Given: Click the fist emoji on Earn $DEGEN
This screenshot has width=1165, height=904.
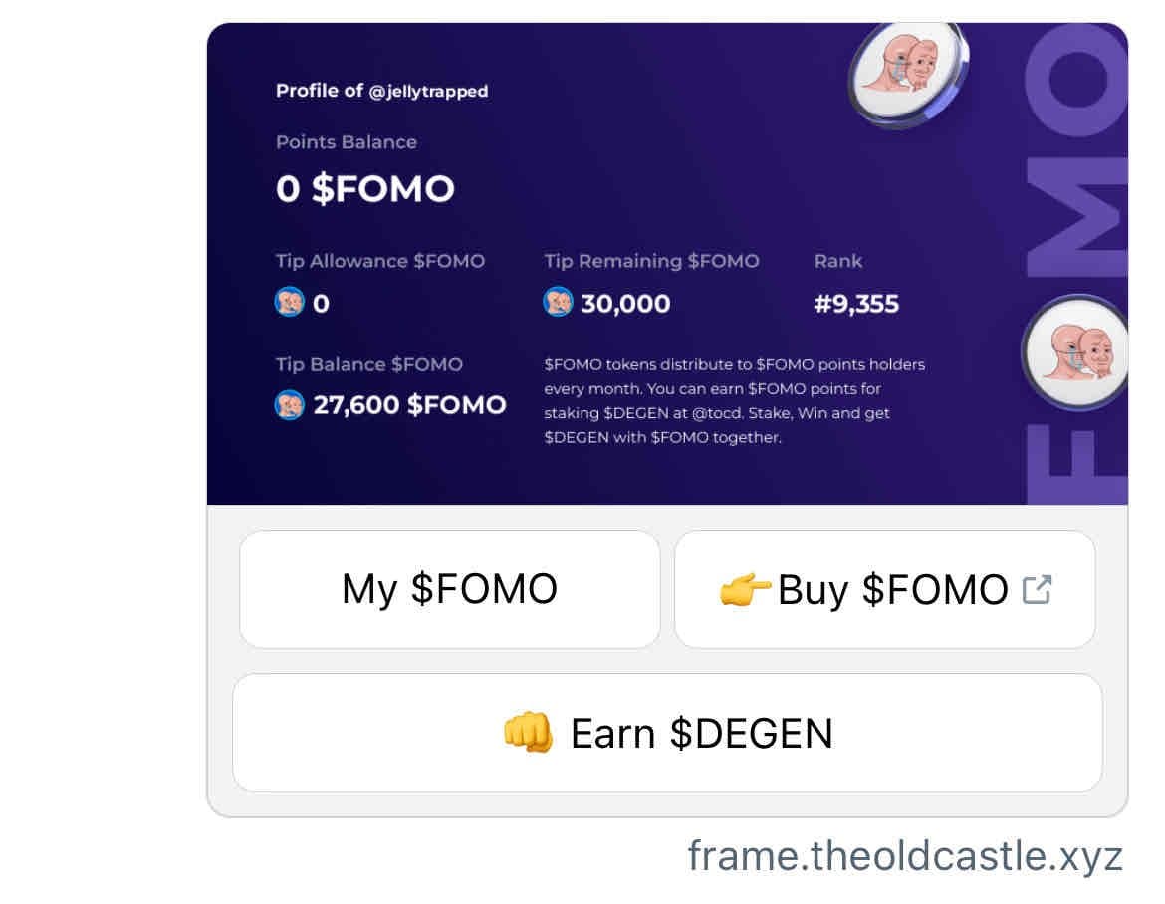Looking at the screenshot, I should point(528,734).
